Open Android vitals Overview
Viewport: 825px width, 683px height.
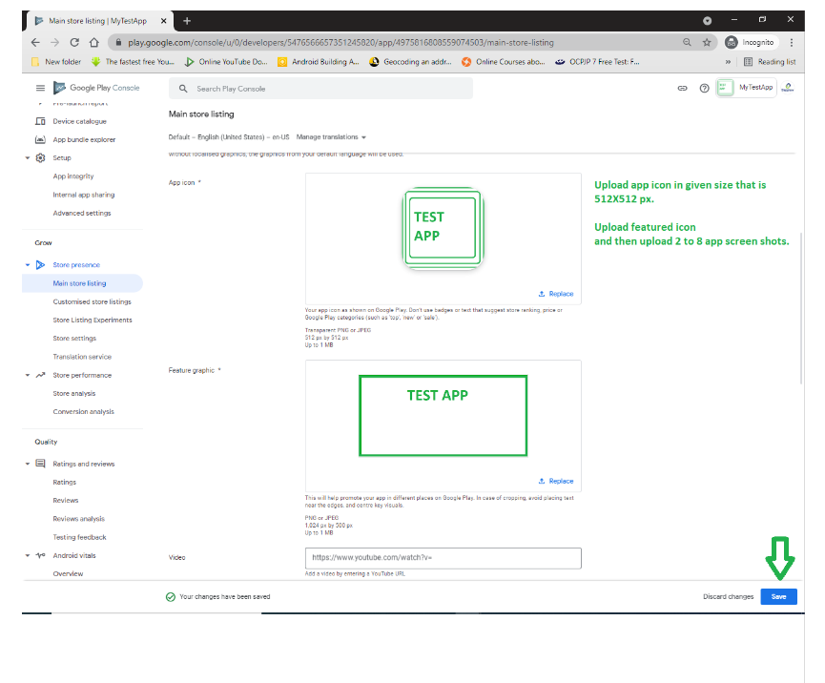(x=68, y=573)
